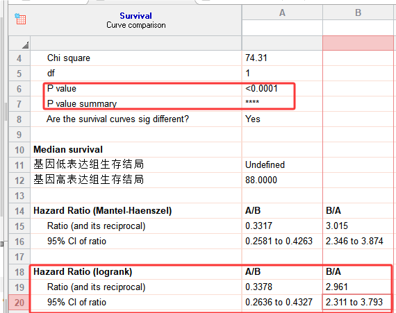Select row header 10
Viewport: 396px width, 313px height.
click(x=19, y=150)
